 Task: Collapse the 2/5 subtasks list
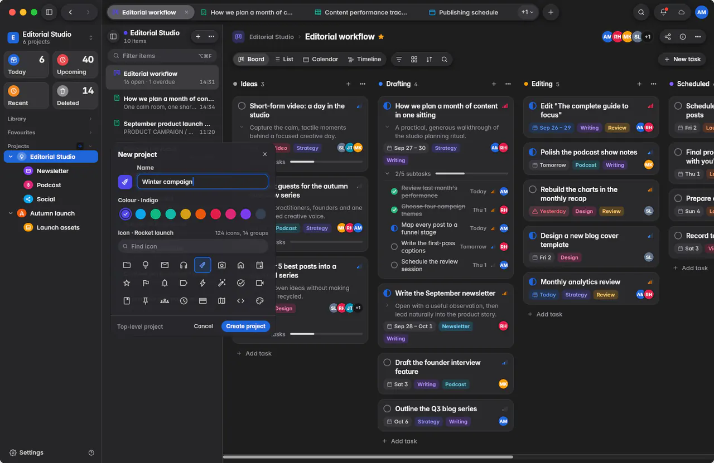click(388, 174)
